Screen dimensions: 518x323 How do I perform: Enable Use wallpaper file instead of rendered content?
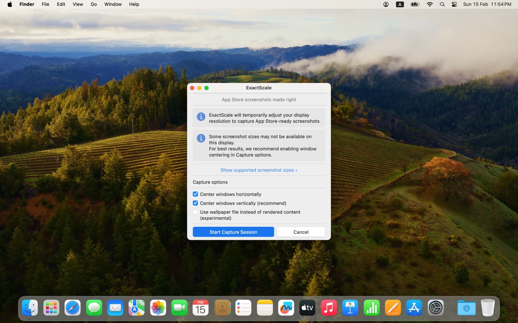(x=195, y=212)
